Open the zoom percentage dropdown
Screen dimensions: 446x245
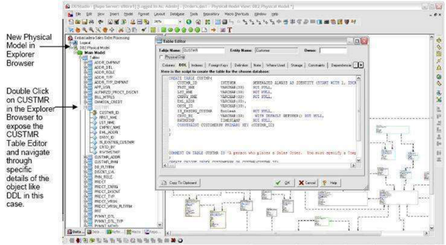[180, 22]
